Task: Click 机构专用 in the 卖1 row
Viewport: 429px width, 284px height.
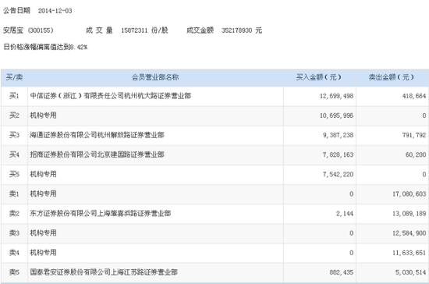Action: [x=43, y=194]
